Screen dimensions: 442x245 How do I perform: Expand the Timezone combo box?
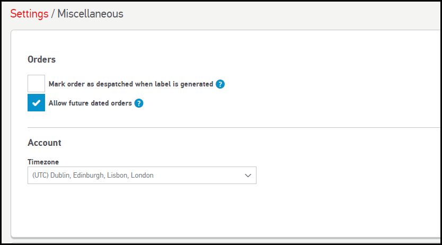point(142,176)
